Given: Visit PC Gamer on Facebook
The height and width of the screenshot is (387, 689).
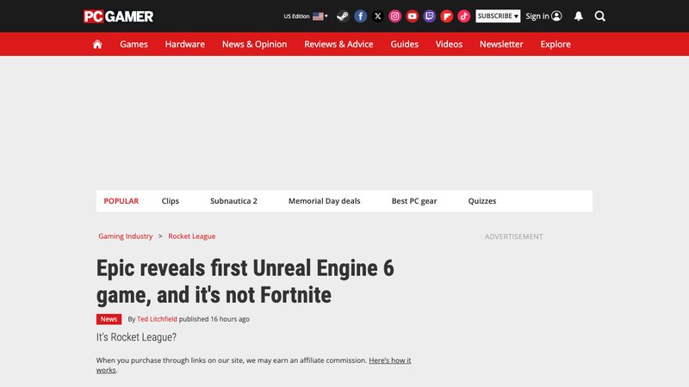Looking at the screenshot, I should 360,16.
